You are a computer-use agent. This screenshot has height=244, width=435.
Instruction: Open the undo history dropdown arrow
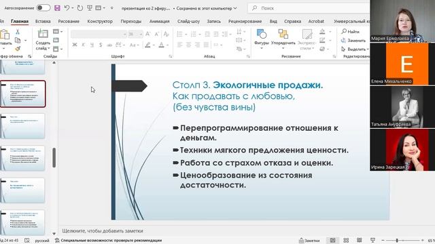pyautogui.click(x=73, y=8)
